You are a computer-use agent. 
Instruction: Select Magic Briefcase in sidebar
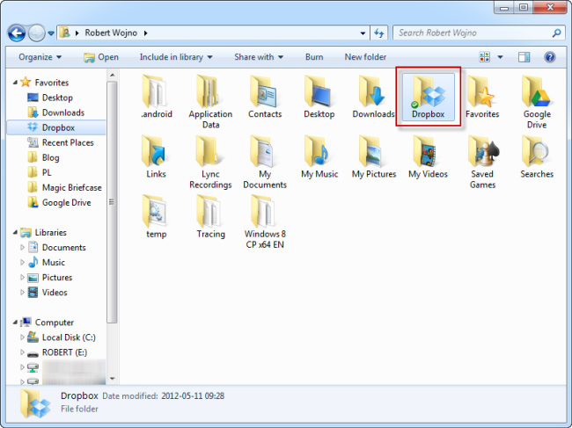[x=71, y=187]
